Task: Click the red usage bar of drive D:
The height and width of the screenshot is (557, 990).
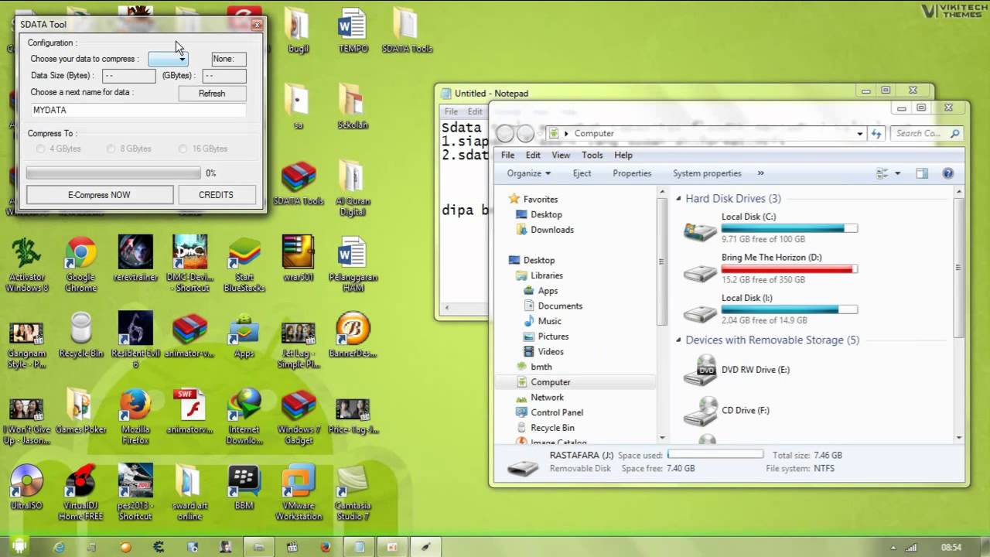Action: click(789, 269)
